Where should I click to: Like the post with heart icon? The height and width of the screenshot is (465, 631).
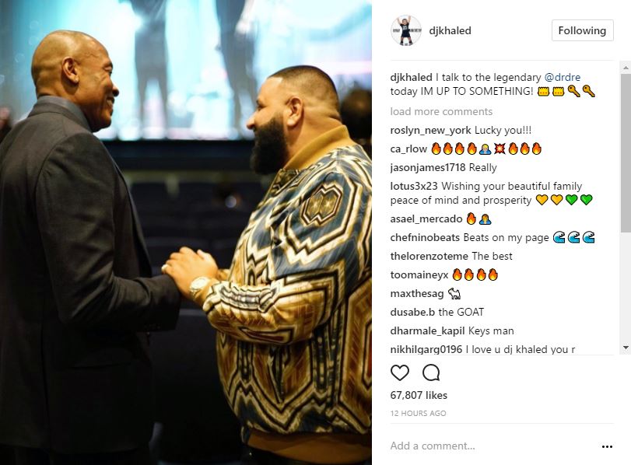coord(400,373)
